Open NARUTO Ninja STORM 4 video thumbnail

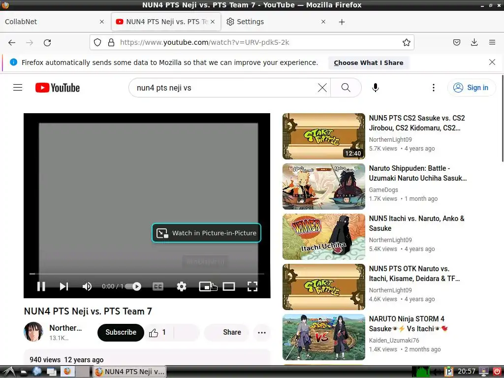(x=324, y=337)
